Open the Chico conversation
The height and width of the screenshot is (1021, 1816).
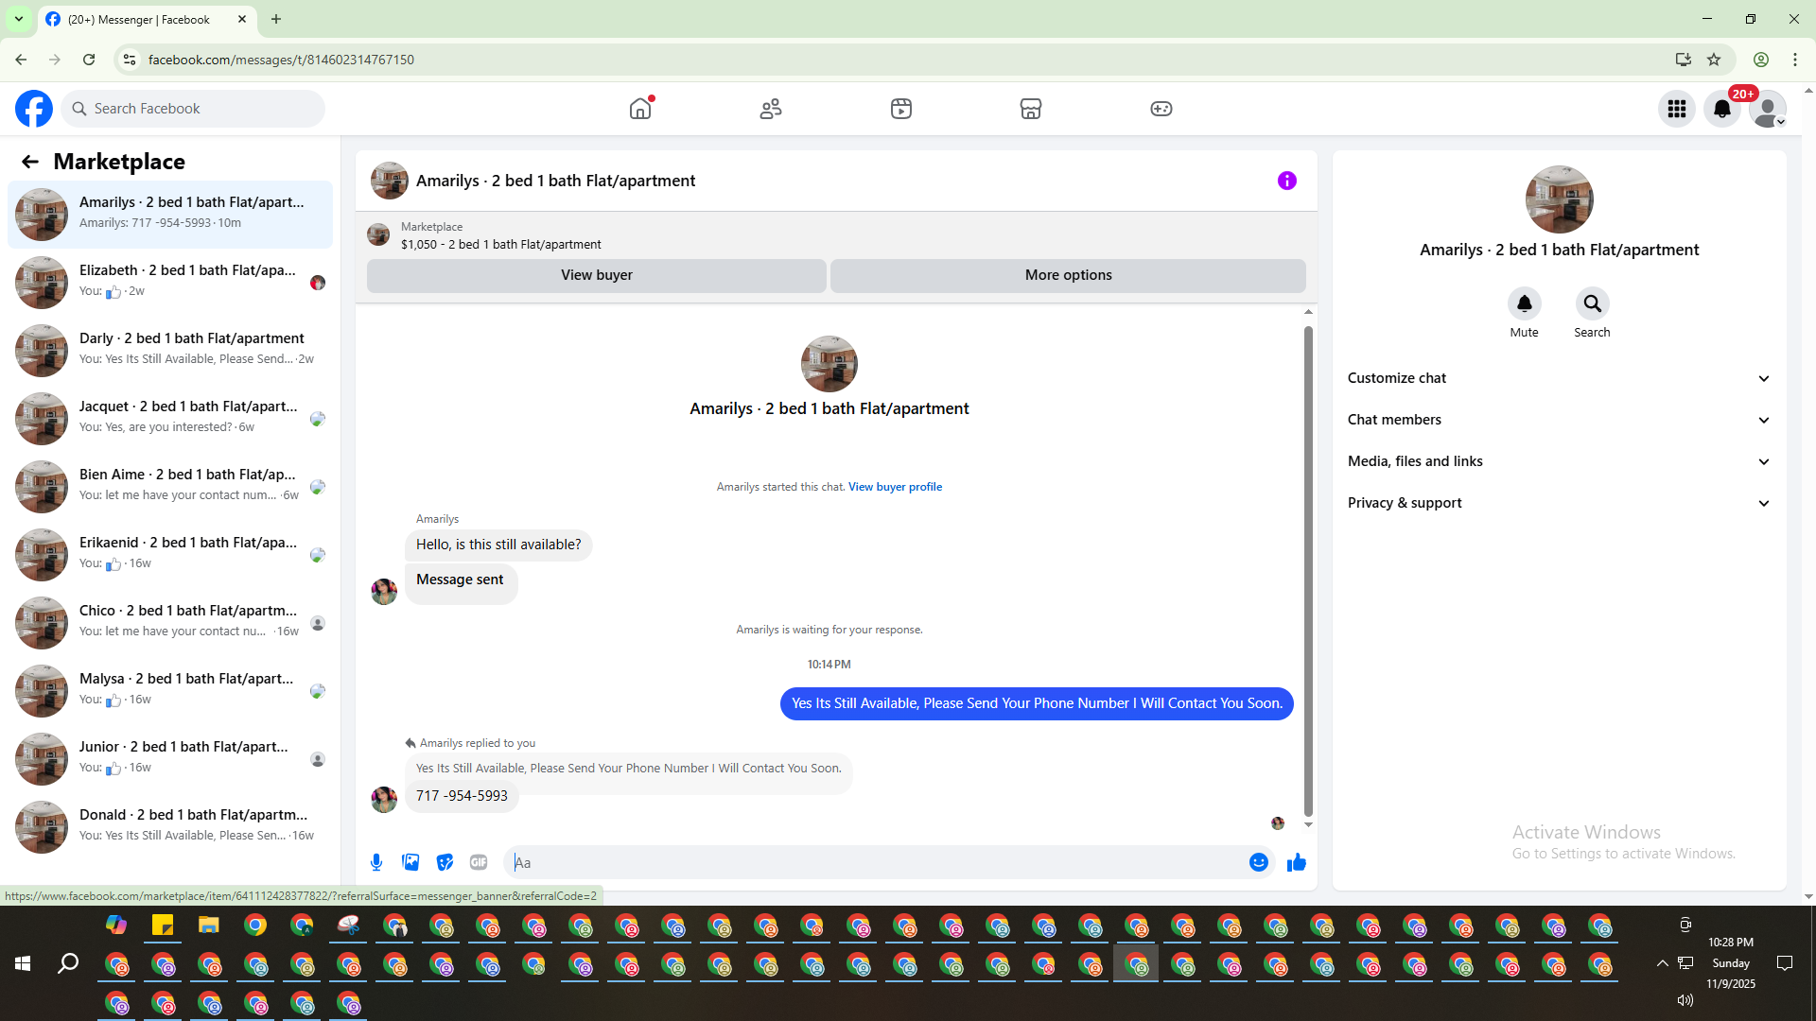tap(170, 622)
